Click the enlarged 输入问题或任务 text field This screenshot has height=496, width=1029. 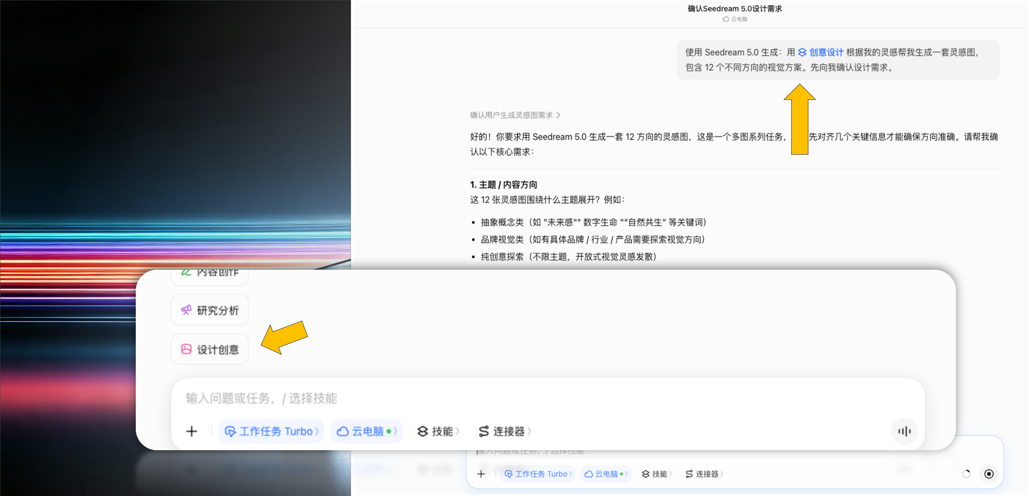[x=547, y=398]
